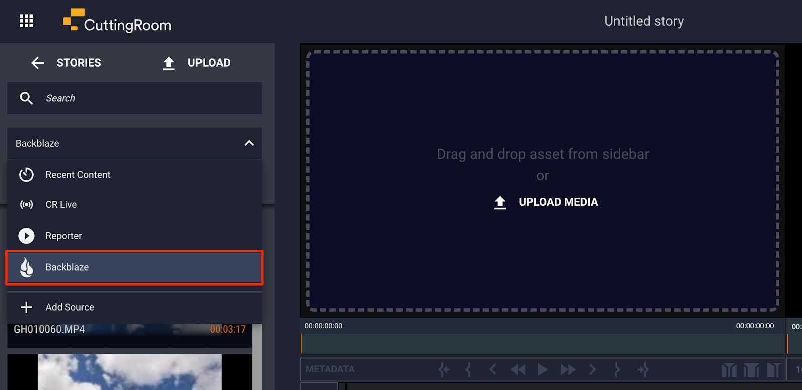The width and height of the screenshot is (802, 390).
Task: Click the chevron up arrow on Backblaze
Action: point(249,143)
